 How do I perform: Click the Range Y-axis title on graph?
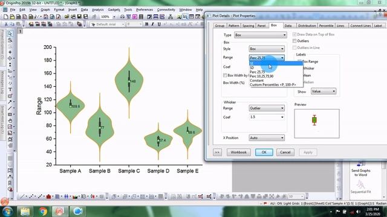[39, 106]
